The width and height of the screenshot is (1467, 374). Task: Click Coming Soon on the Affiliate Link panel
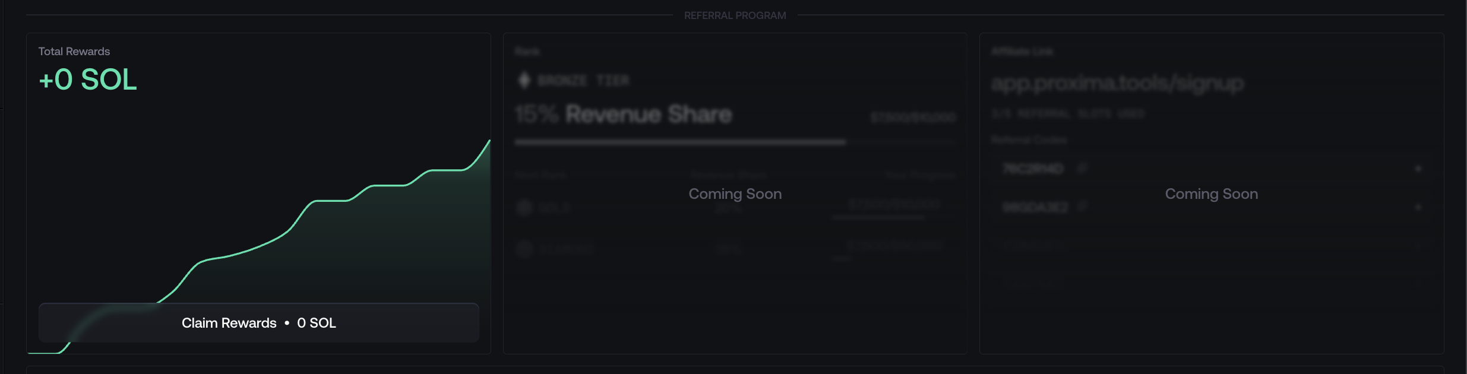pyautogui.click(x=1211, y=194)
